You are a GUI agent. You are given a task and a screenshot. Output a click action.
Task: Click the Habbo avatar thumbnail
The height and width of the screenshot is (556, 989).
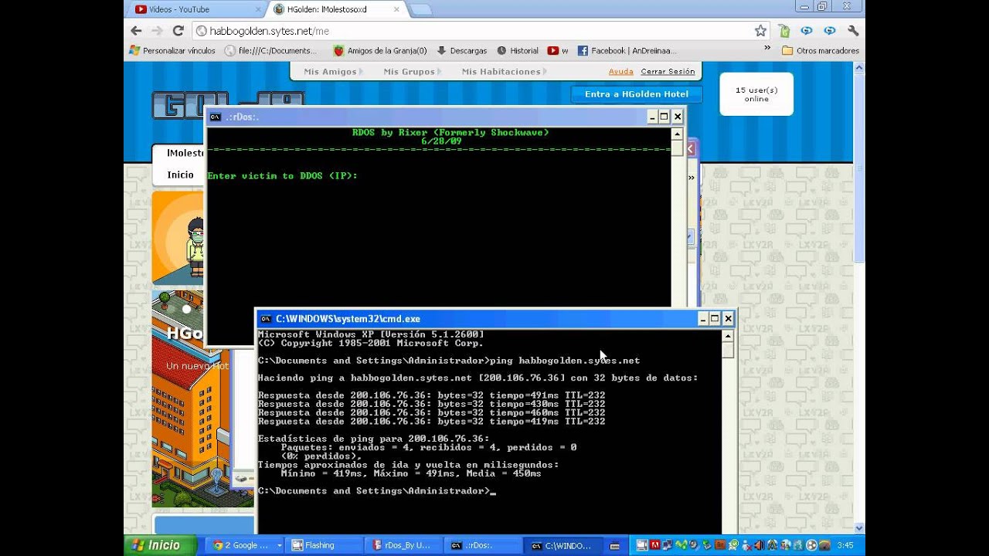[179, 238]
